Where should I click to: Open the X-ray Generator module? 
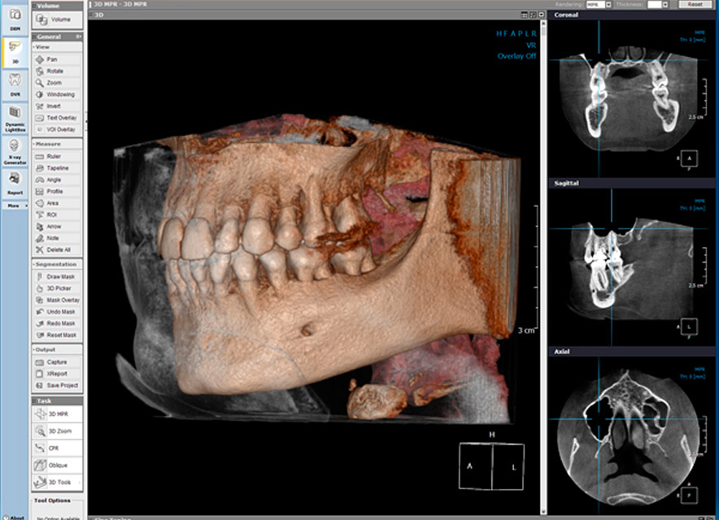pos(15,151)
